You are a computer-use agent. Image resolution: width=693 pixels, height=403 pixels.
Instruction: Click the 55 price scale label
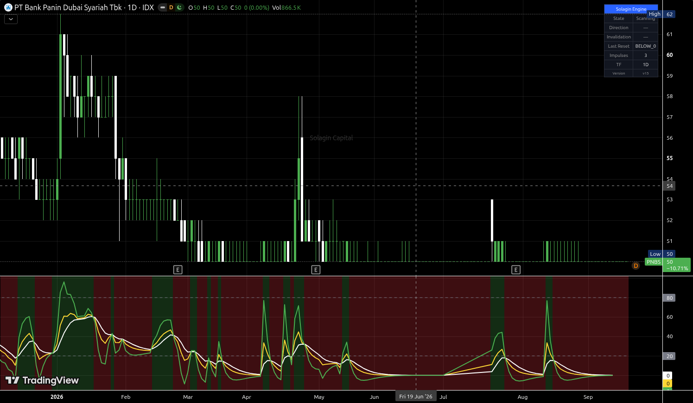point(669,158)
